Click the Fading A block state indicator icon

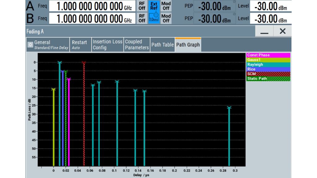tap(30, 44)
